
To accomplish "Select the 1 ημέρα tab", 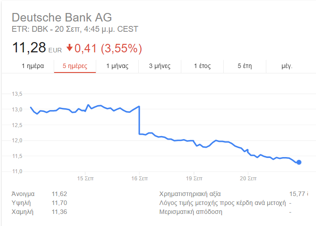I will (33, 66).
